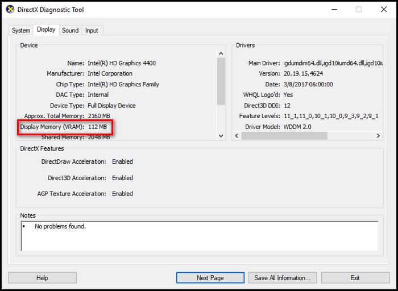Click Device list scroll down arrow

tap(221, 136)
